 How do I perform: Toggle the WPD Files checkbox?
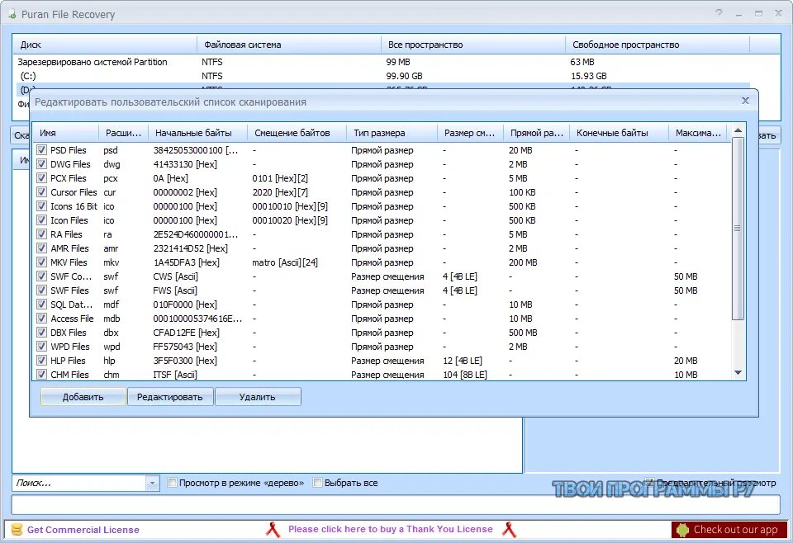tap(41, 347)
